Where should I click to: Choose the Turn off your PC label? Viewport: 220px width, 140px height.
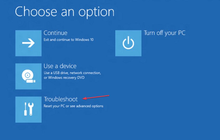(165, 33)
